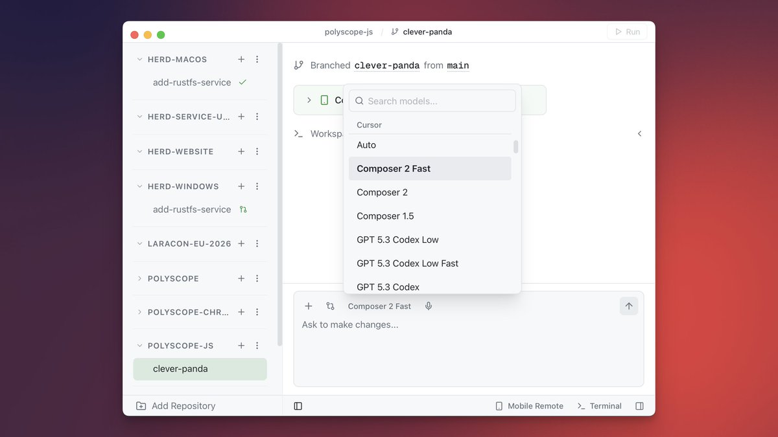This screenshot has height=437, width=778.
Task: Click the plus attach icon in prompt box
Action: (309, 306)
